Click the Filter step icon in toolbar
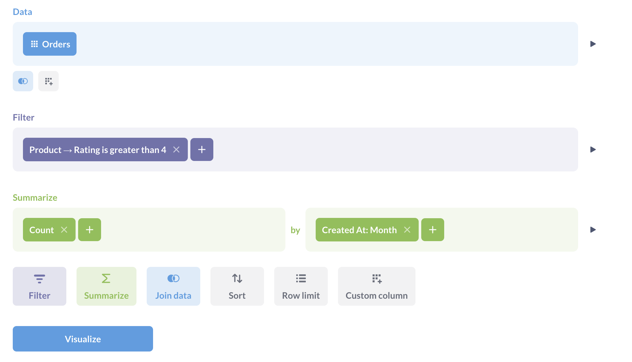Image resolution: width=632 pixels, height=362 pixels. click(x=39, y=286)
